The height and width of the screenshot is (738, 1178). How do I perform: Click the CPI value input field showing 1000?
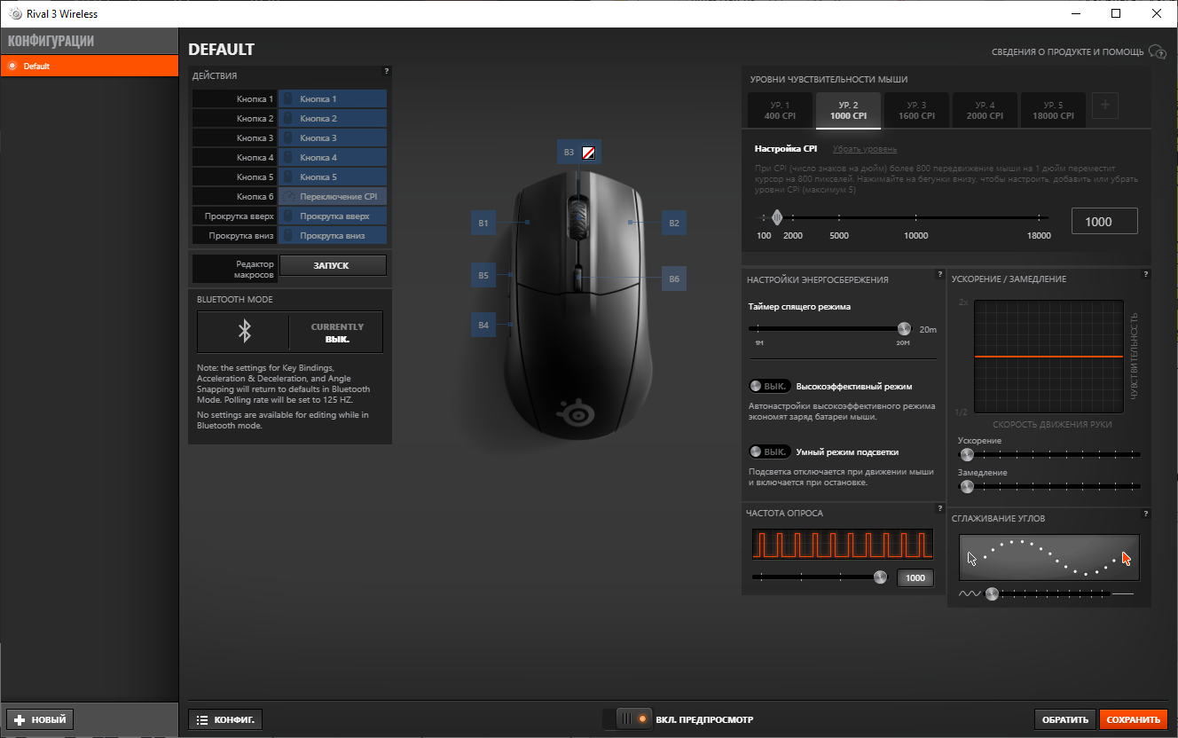pos(1104,222)
